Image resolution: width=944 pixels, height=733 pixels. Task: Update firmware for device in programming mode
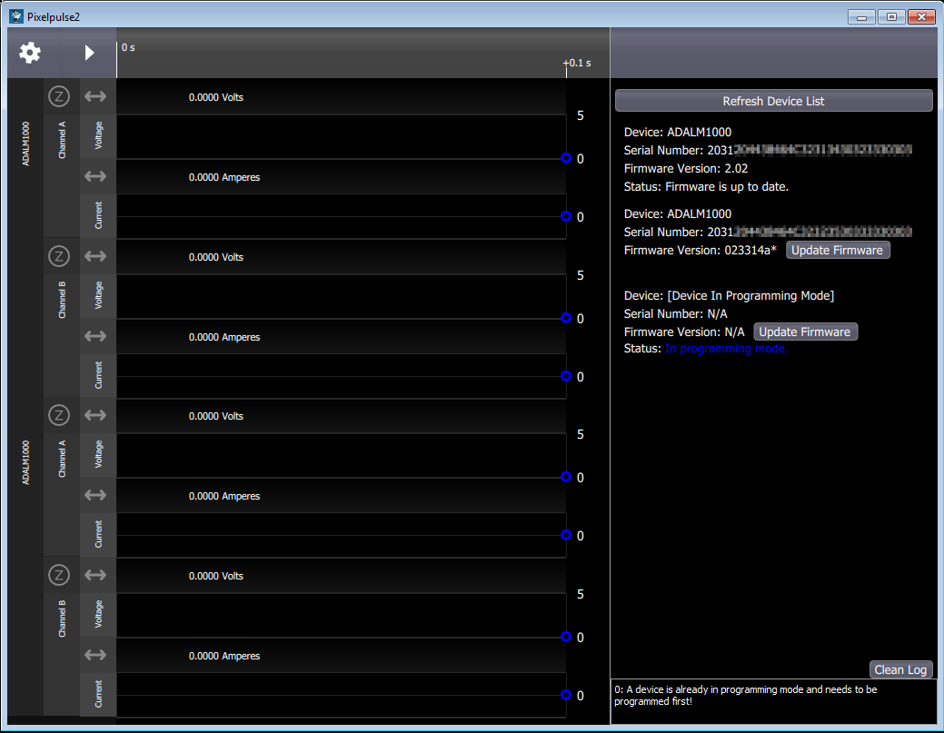point(805,332)
